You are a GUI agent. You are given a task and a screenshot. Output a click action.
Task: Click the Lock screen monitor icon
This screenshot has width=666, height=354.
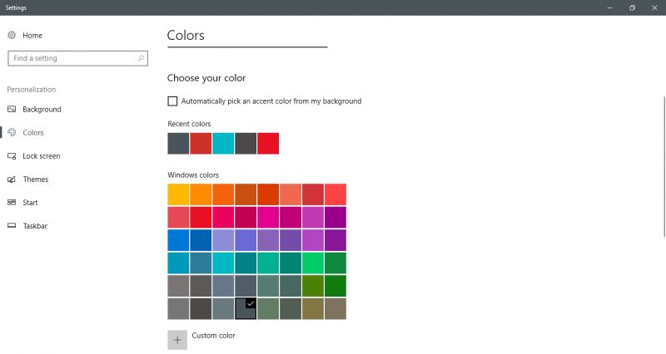pos(12,156)
